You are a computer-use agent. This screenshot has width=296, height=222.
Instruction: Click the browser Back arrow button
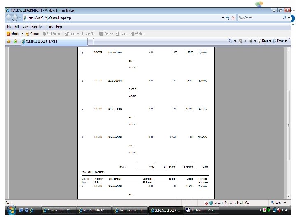tap(9, 18)
